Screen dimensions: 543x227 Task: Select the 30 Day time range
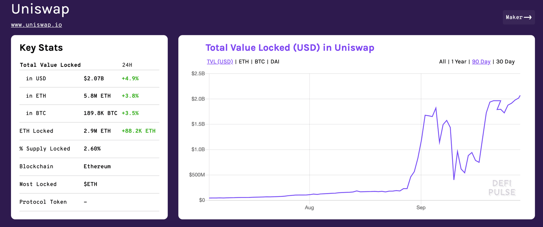(x=505, y=62)
